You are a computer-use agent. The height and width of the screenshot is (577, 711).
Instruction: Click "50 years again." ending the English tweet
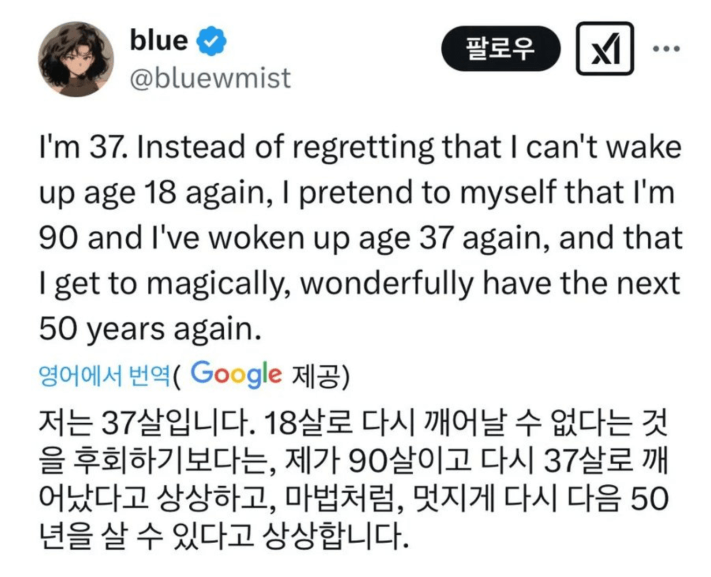150,329
